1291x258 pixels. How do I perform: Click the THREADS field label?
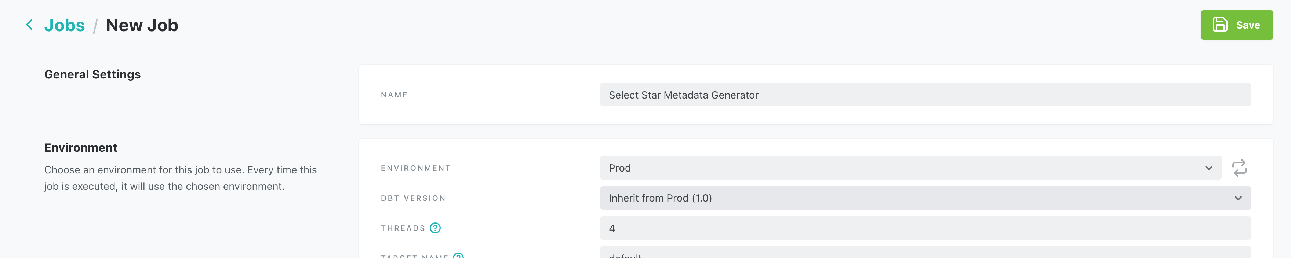403,228
